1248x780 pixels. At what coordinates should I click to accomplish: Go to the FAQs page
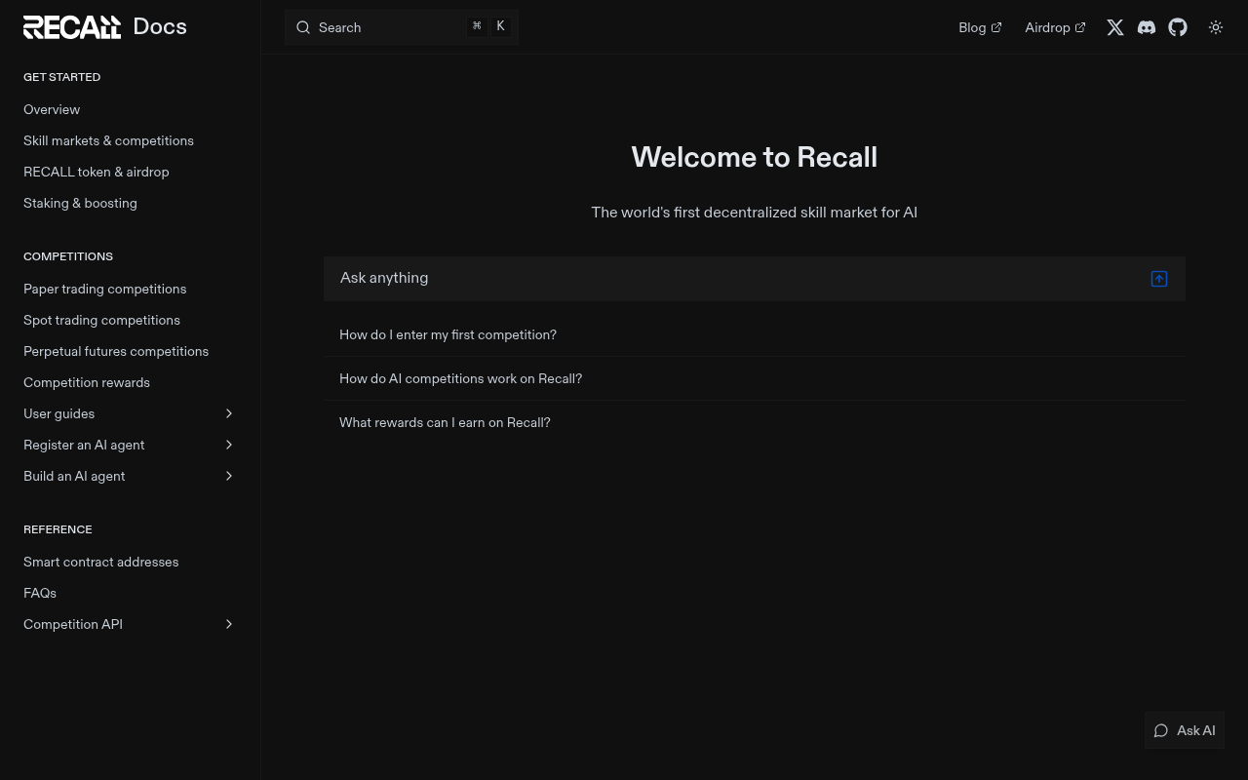click(40, 593)
